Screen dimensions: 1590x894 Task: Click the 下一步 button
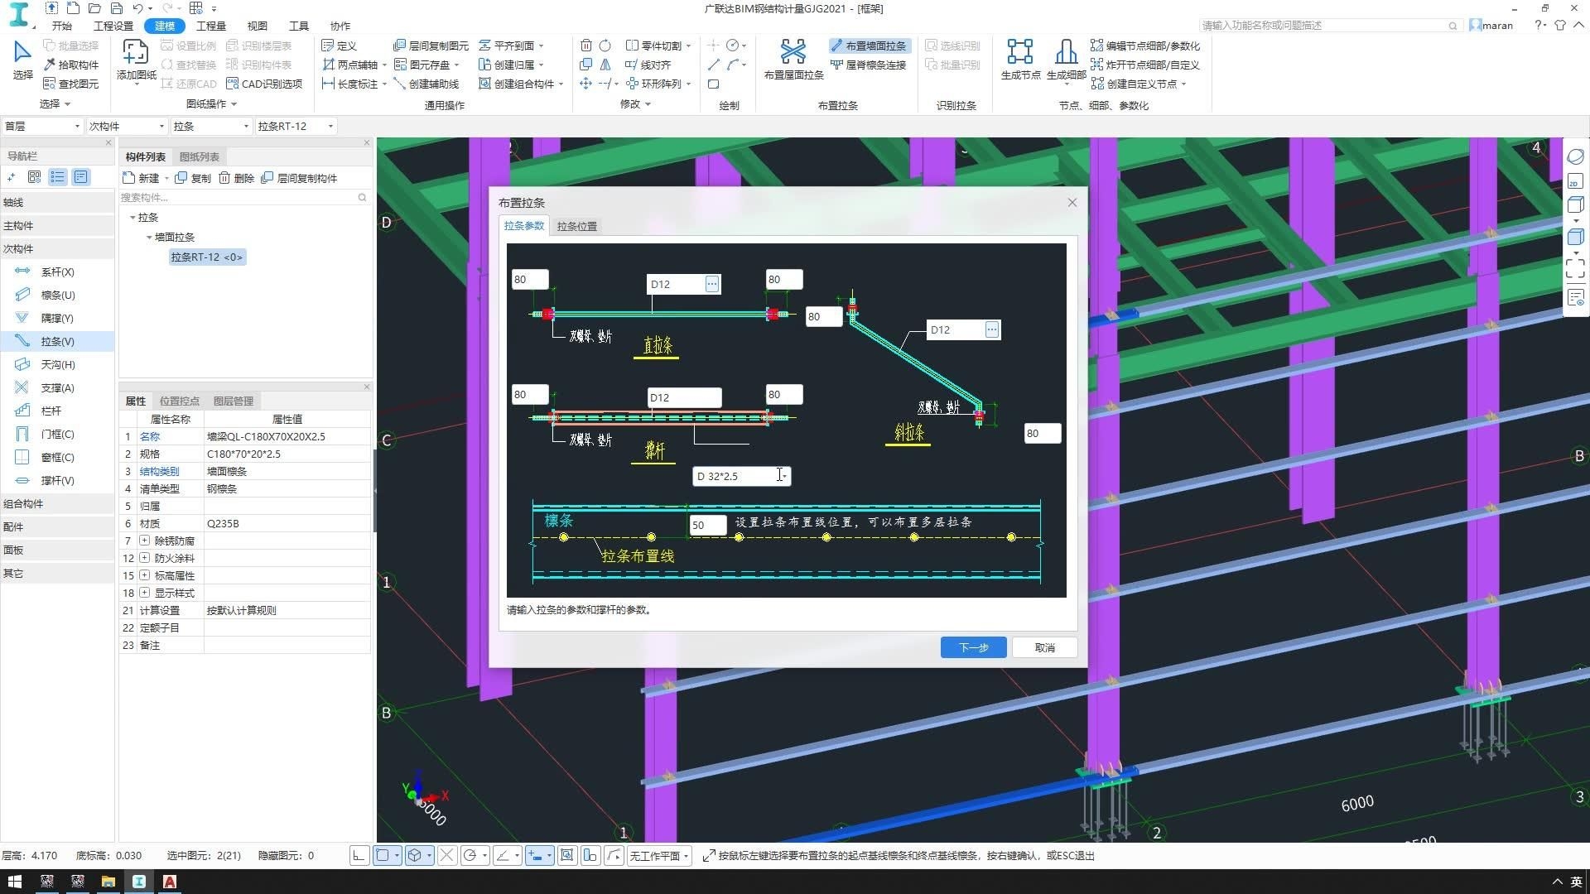973,647
